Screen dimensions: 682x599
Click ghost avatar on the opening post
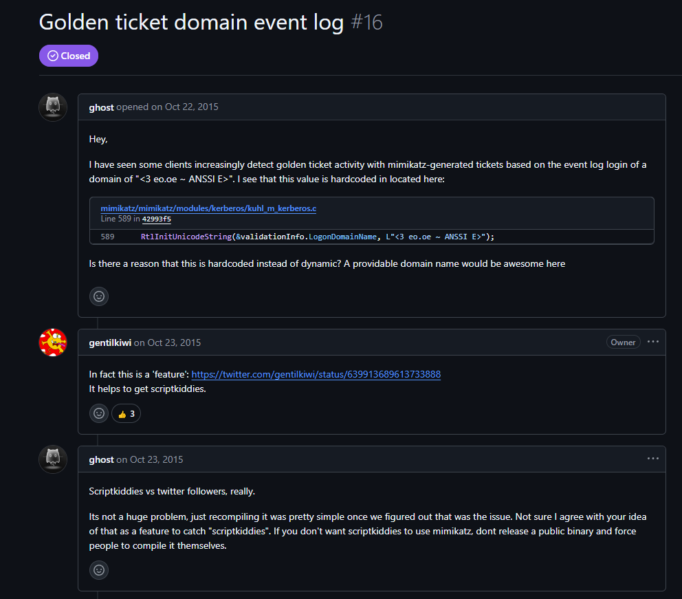pyautogui.click(x=53, y=107)
